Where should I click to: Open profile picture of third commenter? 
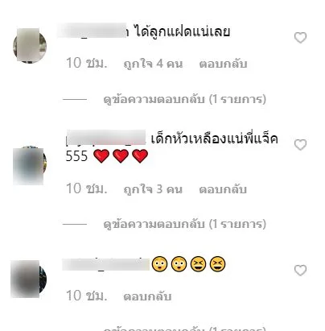(29, 279)
